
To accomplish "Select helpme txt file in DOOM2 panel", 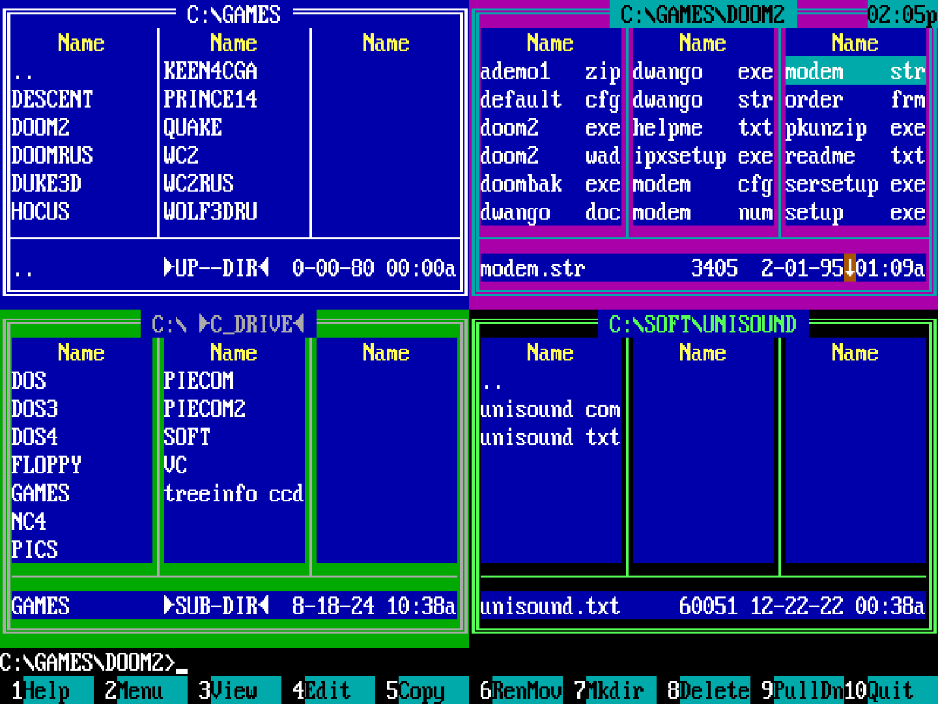I will tap(703, 127).
